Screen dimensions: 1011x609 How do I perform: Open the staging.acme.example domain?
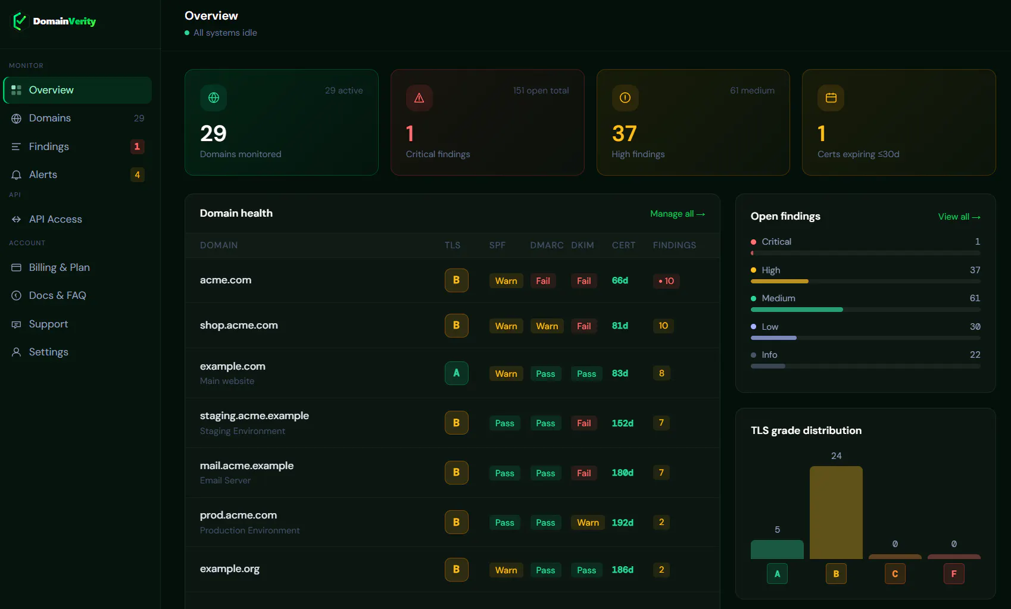pyautogui.click(x=453, y=423)
